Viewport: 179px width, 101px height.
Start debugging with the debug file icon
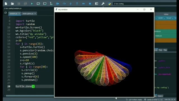point(58,4)
